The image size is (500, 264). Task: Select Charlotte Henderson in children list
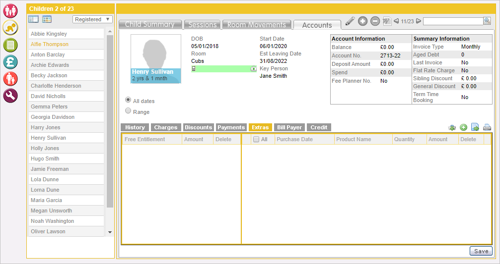67,86
